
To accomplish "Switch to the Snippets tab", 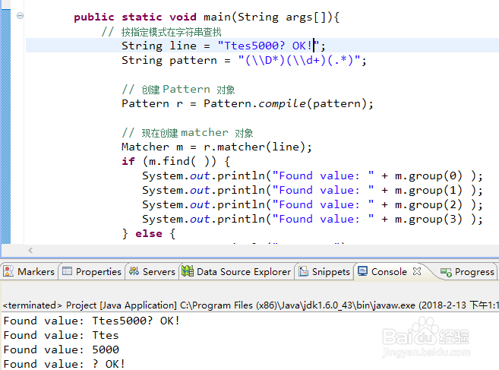I will 324,271.
